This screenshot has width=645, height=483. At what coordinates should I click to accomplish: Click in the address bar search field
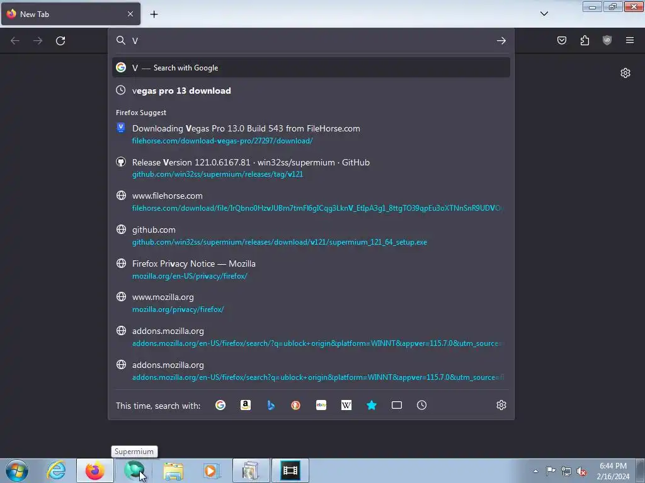311,40
